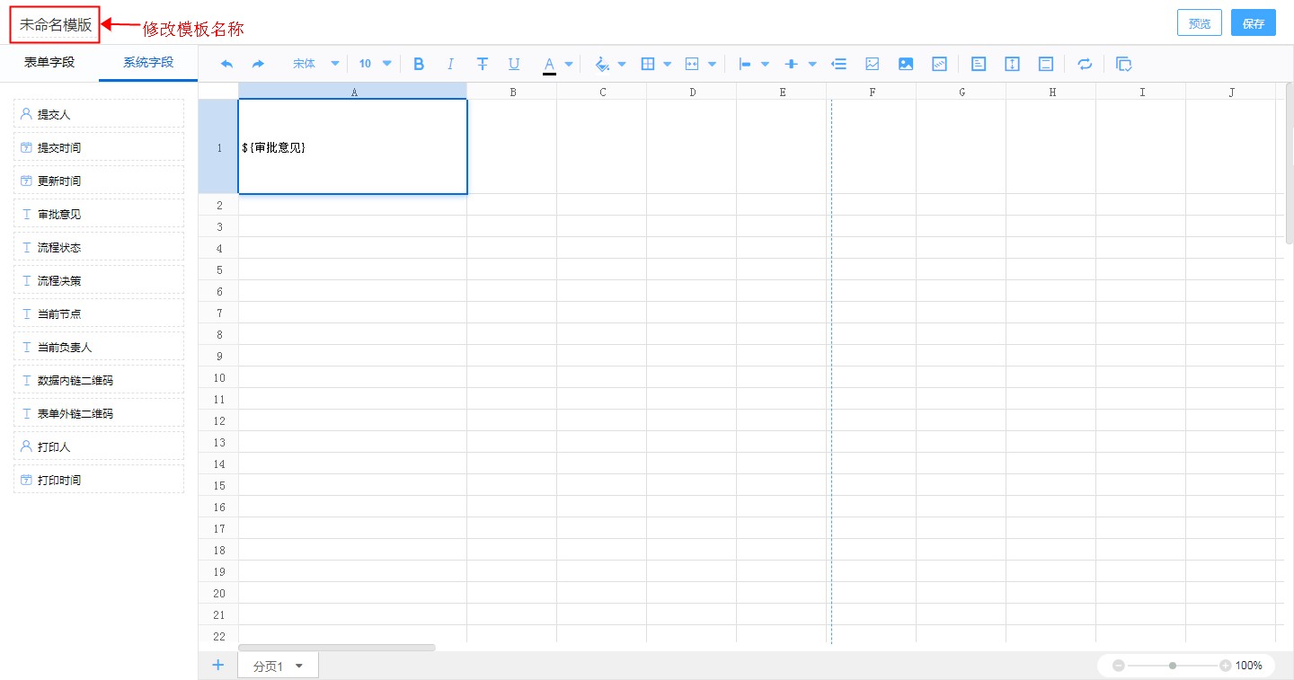
Task: Click the 预览 preview button
Action: [x=1199, y=23]
